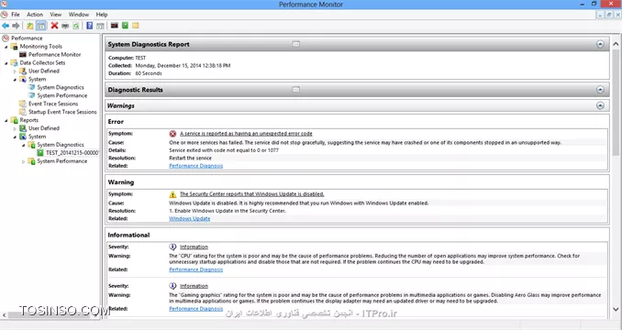The width and height of the screenshot is (622, 330).
Task: Select Monitoring Tools folder in tree
Action: (41, 47)
